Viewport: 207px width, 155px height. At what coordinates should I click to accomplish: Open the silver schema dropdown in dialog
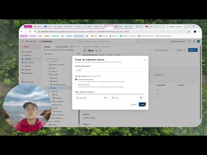[x=128, y=98]
